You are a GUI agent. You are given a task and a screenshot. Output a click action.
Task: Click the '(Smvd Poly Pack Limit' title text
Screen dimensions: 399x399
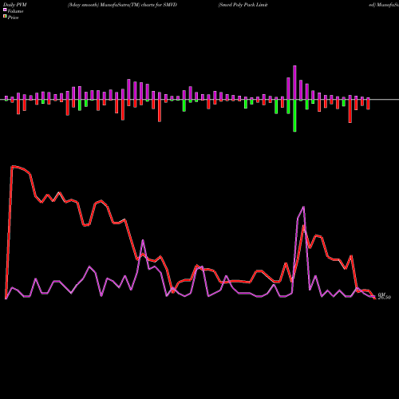point(243,5)
